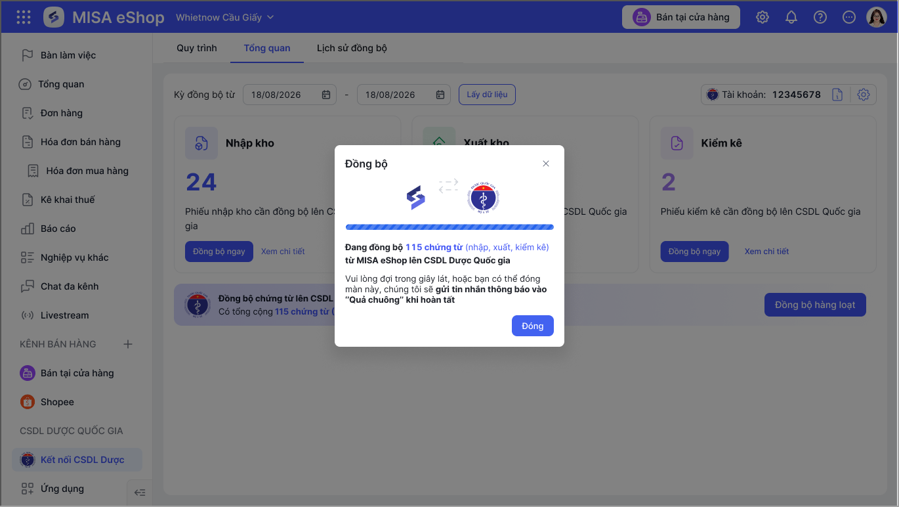Click the "115 chứng từ" text in dialog

tap(434, 248)
